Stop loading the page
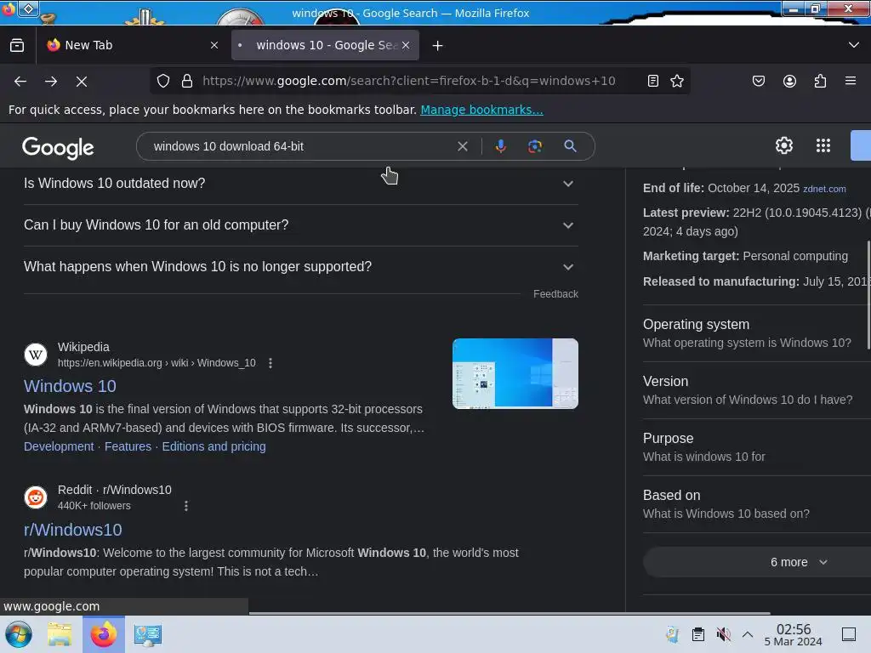 (x=82, y=81)
